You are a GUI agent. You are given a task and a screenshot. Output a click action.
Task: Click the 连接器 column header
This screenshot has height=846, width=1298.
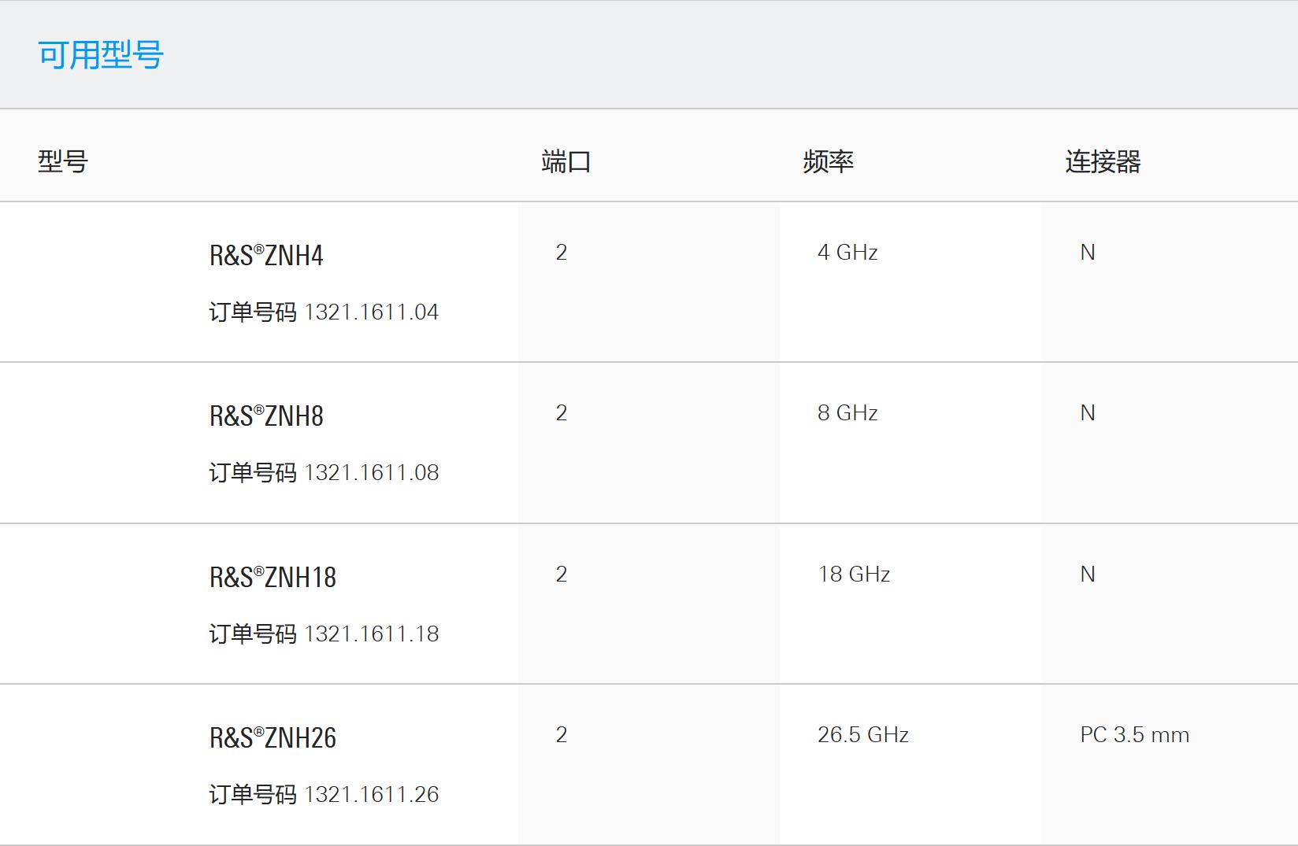point(1103,161)
